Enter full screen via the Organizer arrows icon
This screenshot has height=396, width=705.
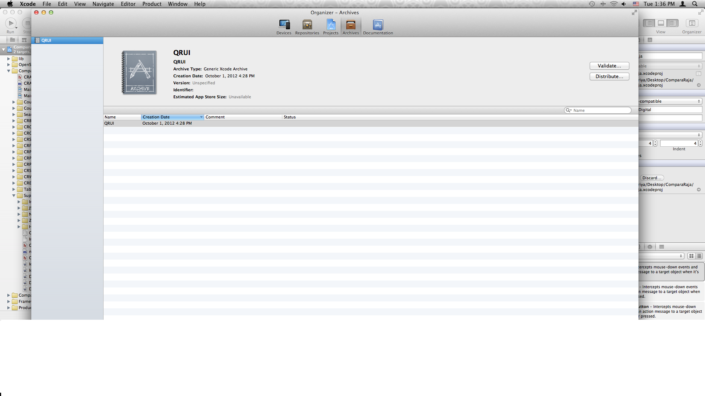(x=634, y=12)
